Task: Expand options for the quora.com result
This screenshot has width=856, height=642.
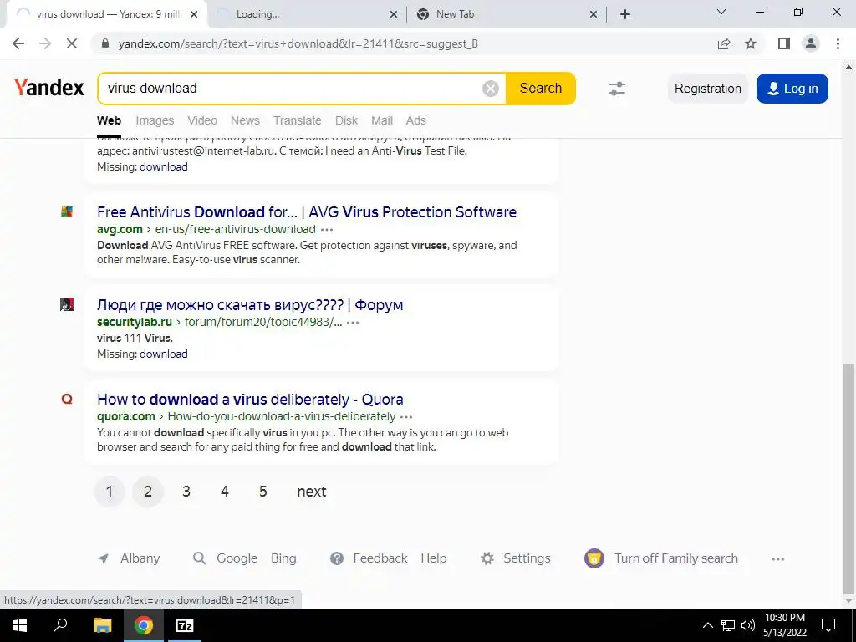Action: pyautogui.click(x=406, y=417)
